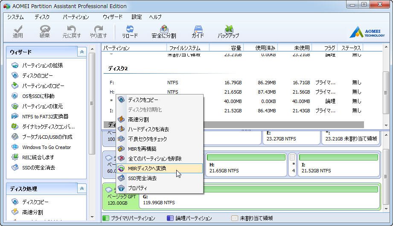Click the left sidebar scrollbar down arrow
Viewport: 393px width, 226px height.
[x=92, y=217]
